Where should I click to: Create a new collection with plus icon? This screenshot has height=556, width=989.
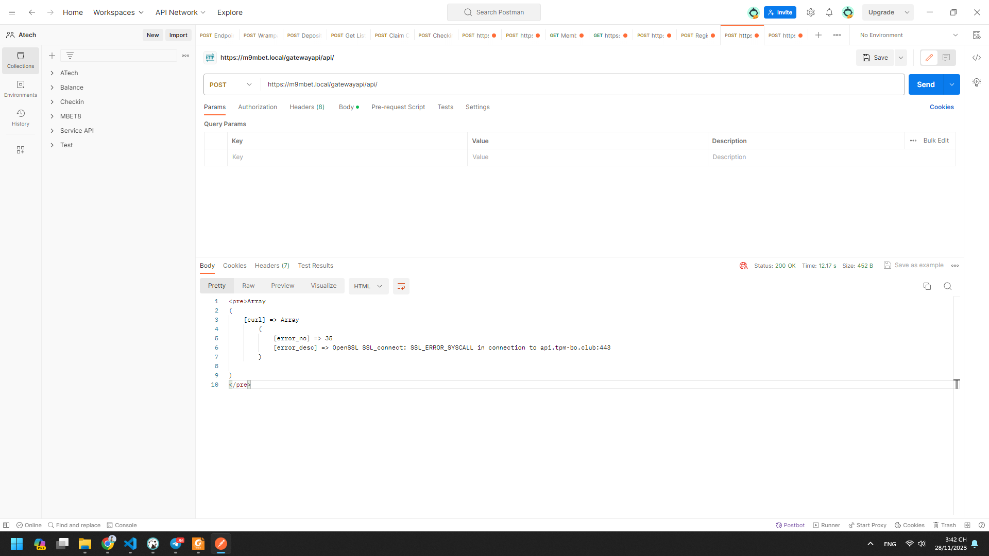(52, 56)
